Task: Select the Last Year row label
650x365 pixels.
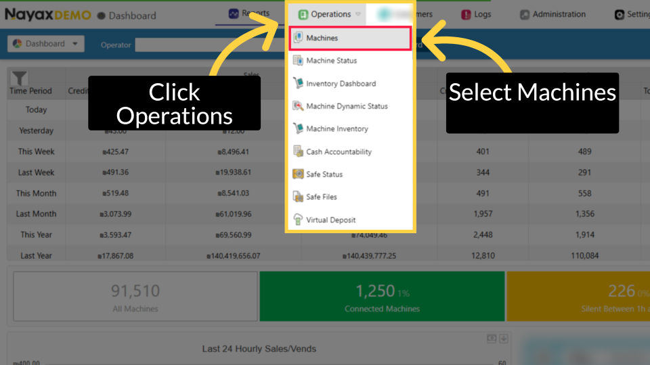Action: (36, 255)
